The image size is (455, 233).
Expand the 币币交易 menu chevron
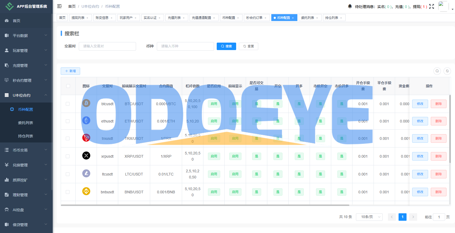[46, 150]
